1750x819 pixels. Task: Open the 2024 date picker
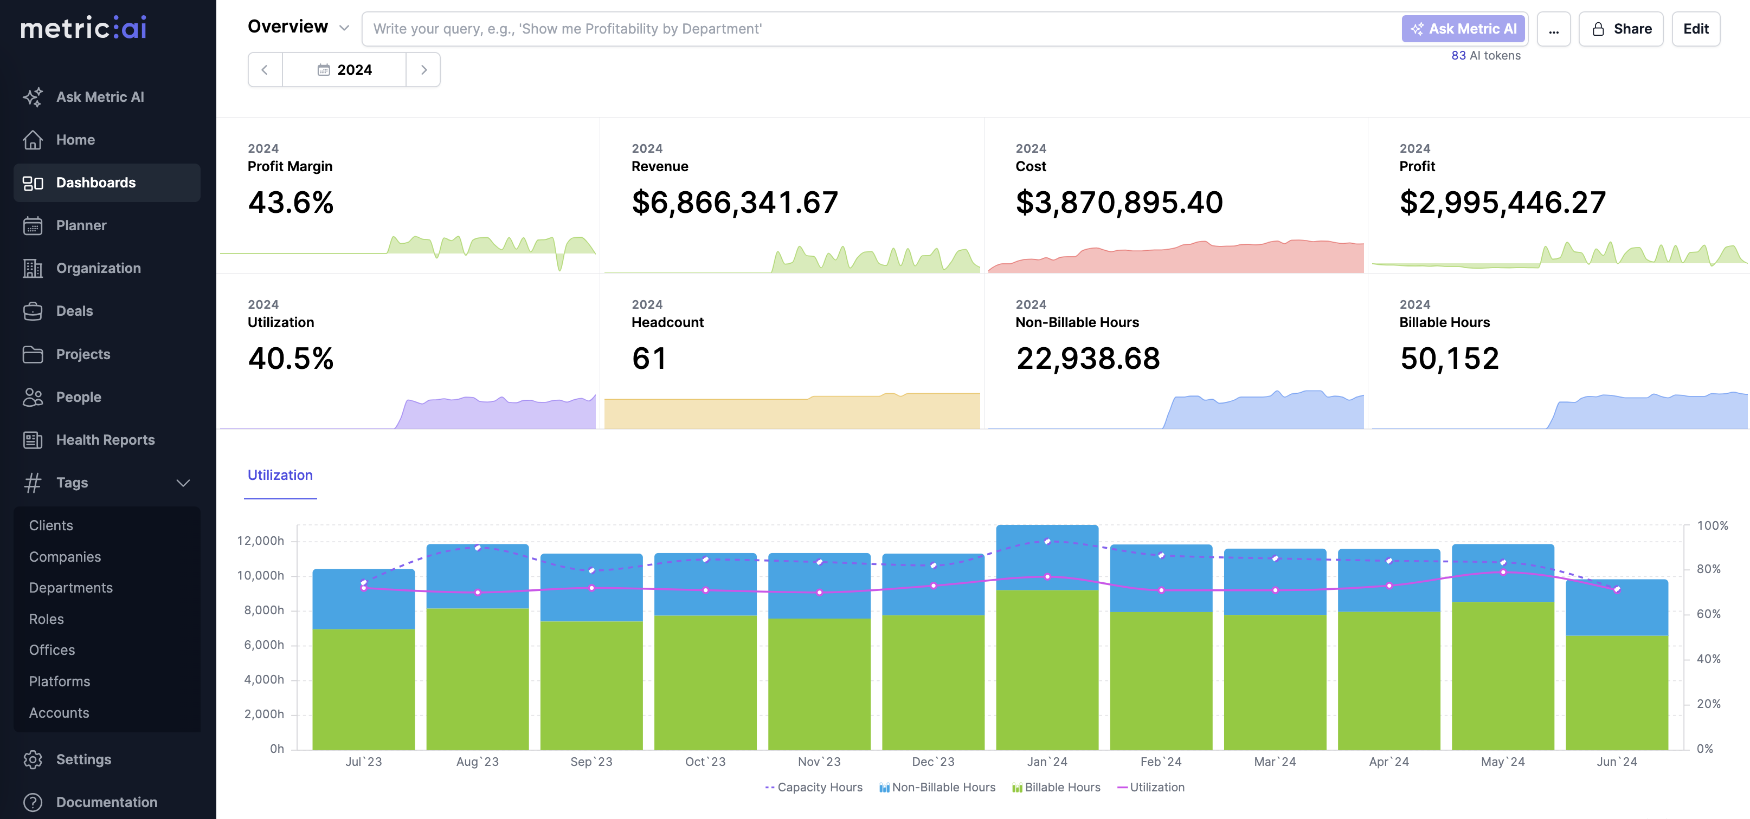345,69
